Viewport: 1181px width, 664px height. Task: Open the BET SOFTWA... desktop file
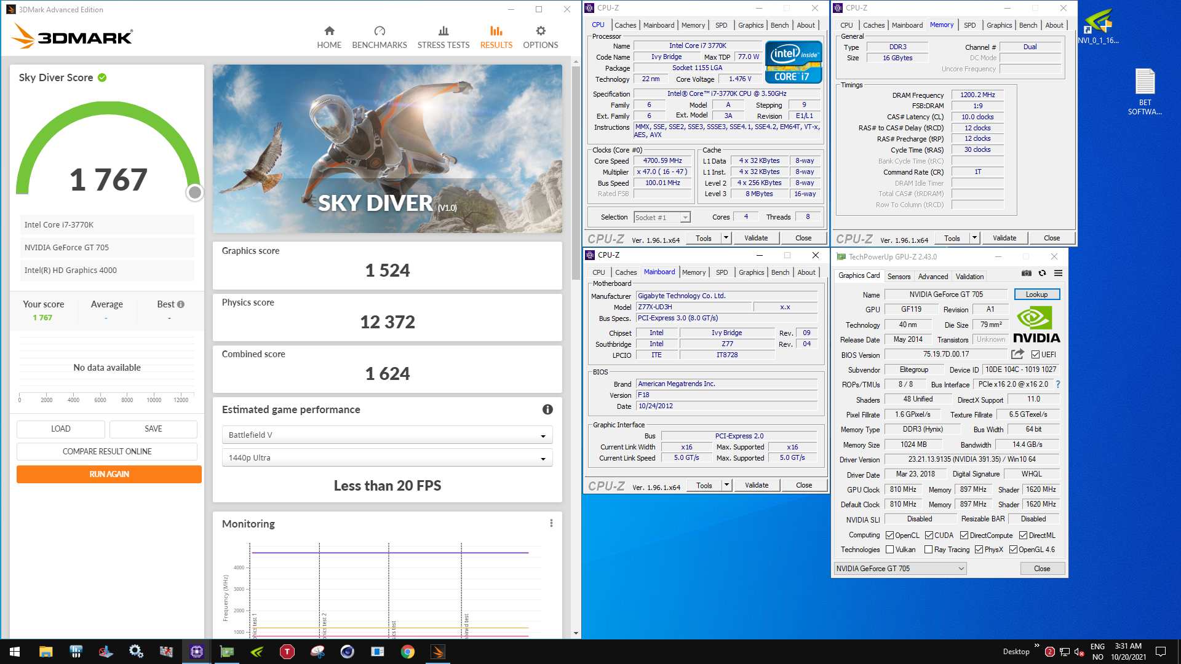click(1145, 92)
